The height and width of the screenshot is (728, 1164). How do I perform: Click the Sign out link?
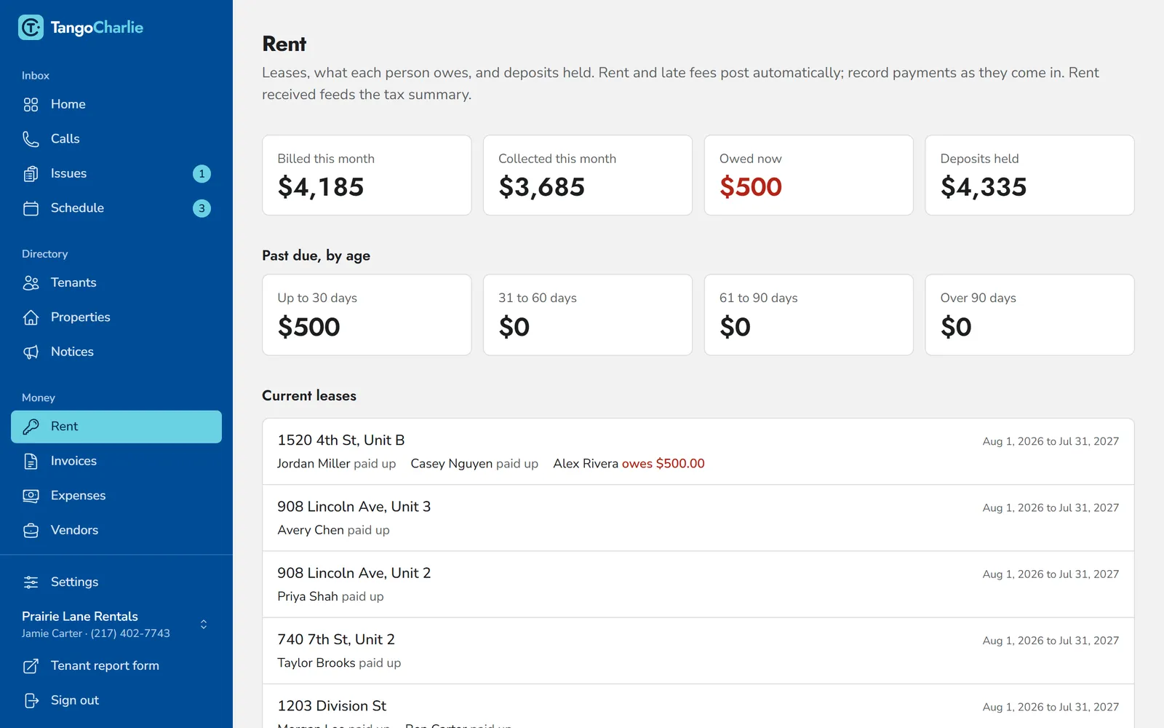pos(116,700)
